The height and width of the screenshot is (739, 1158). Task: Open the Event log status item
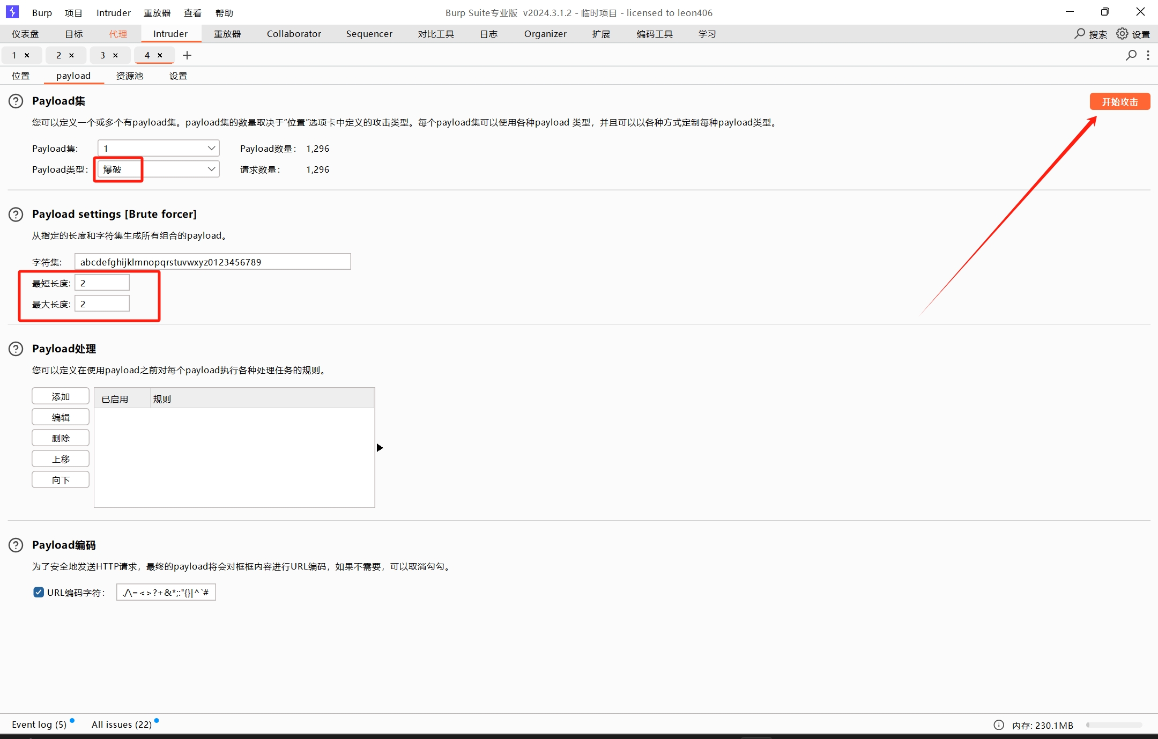pos(39,725)
